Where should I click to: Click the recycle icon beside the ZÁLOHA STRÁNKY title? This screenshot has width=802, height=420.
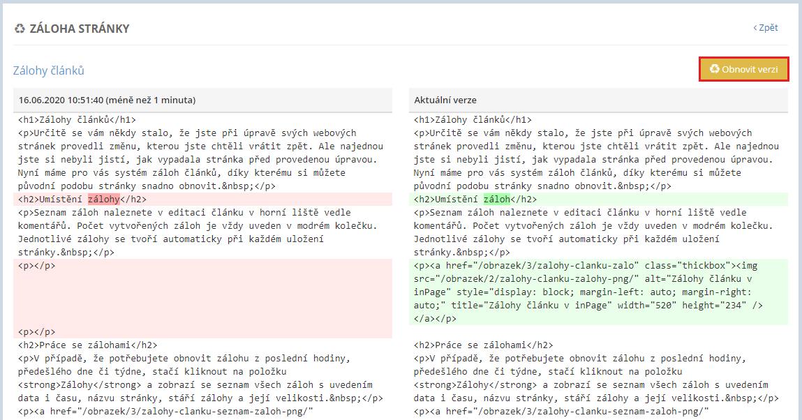[x=20, y=29]
